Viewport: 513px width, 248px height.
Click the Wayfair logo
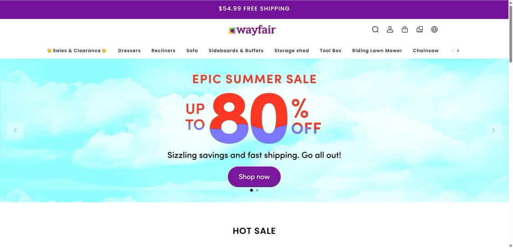[x=253, y=30]
